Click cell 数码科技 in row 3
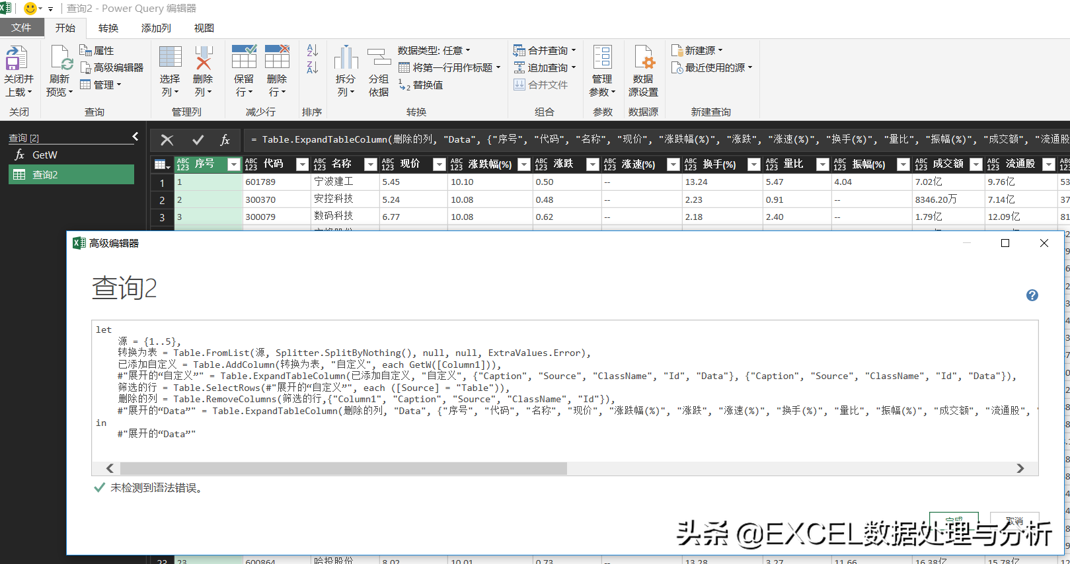This screenshot has height=564, width=1070. coord(345,217)
